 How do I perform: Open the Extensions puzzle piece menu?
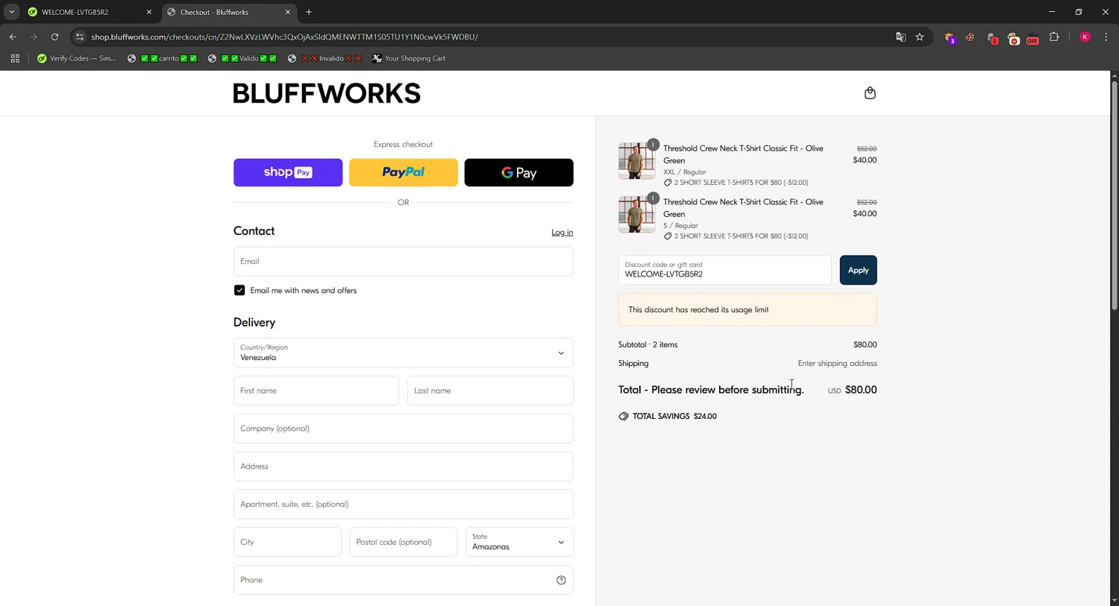pyautogui.click(x=1054, y=37)
